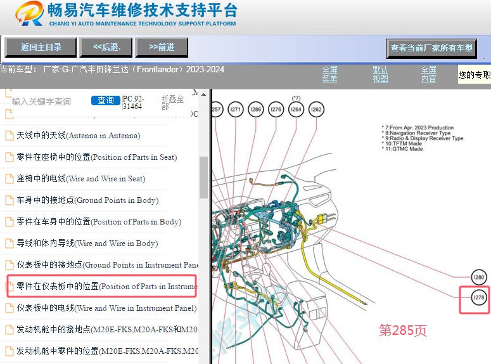Click document icon beside 零件在车身中的位置
Image resolution: width=491 pixels, height=364 pixels.
(x=10, y=222)
